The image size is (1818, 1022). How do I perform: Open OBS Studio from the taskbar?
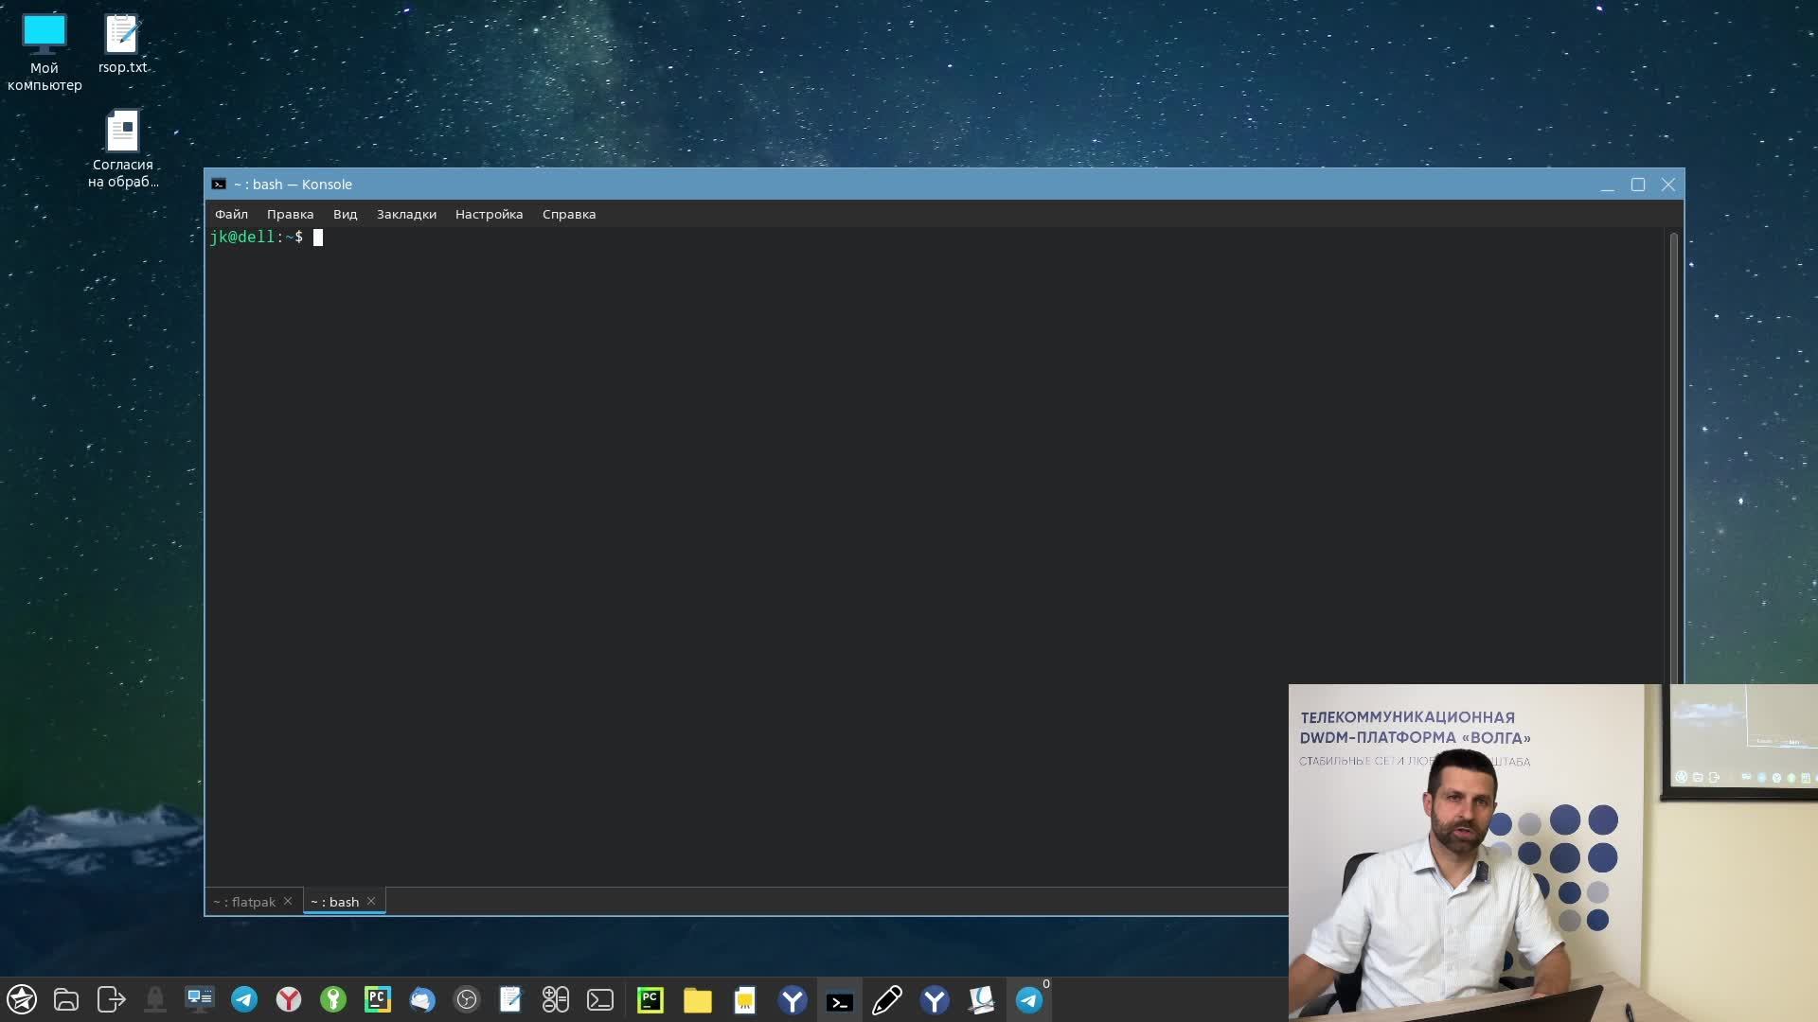pyautogui.click(x=467, y=999)
